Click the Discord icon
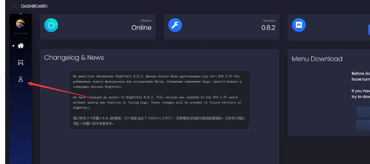The width and height of the screenshot is (370, 164). (299, 25)
